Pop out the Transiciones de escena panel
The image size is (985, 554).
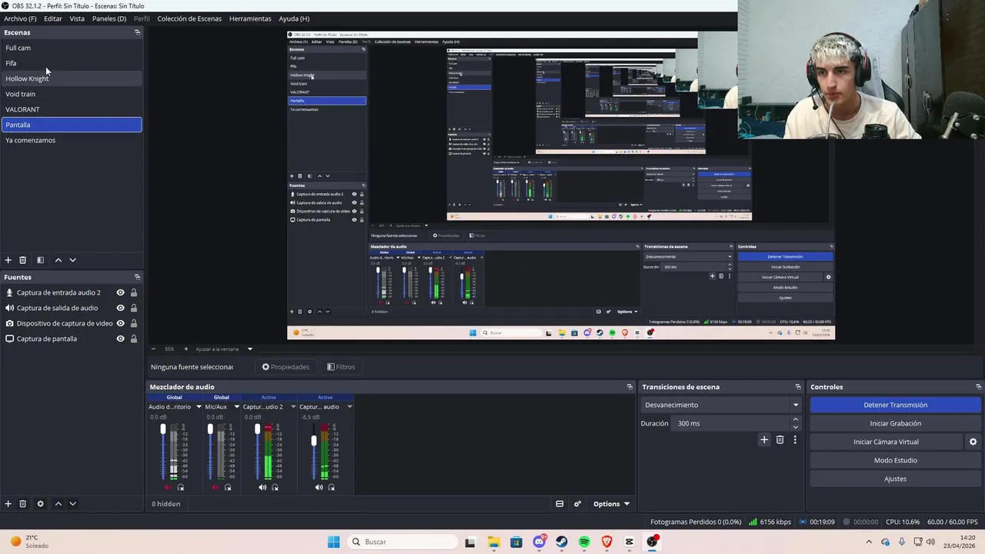(798, 387)
